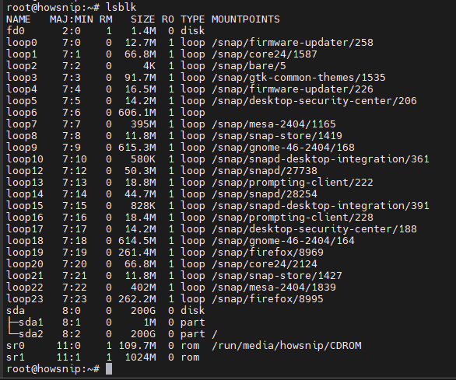Click the TYPE column header
The height and width of the screenshot is (380, 456).
pos(192,19)
